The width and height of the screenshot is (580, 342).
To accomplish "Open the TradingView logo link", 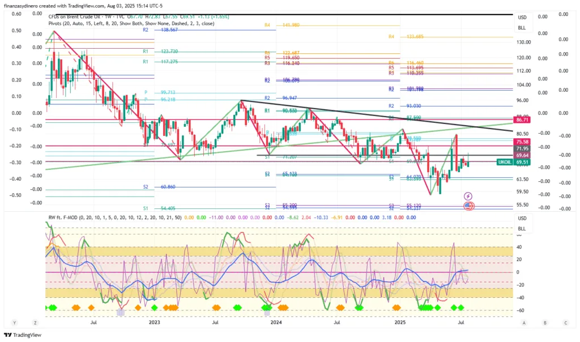I will [x=23, y=335].
